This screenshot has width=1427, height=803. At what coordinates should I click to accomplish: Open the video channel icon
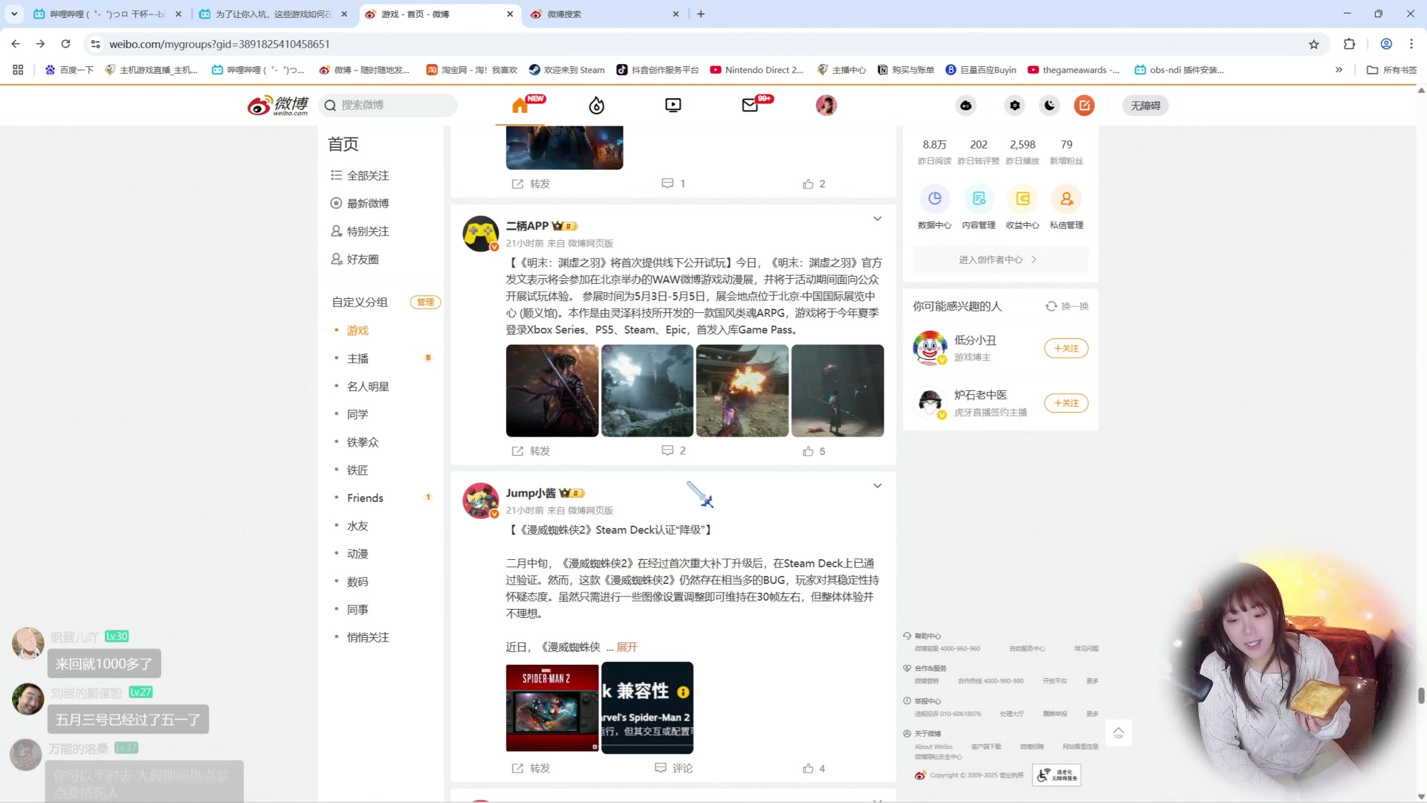pos(673,106)
